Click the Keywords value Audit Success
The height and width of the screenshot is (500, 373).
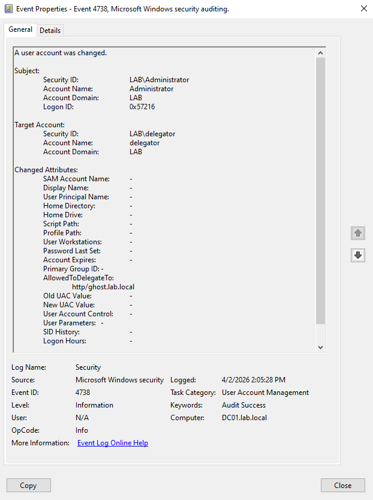click(x=243, y=405)
